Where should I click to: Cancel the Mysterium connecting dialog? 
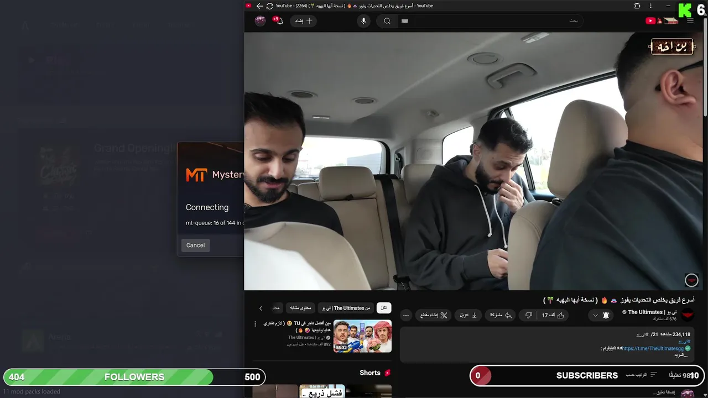[x=195, y=245]
